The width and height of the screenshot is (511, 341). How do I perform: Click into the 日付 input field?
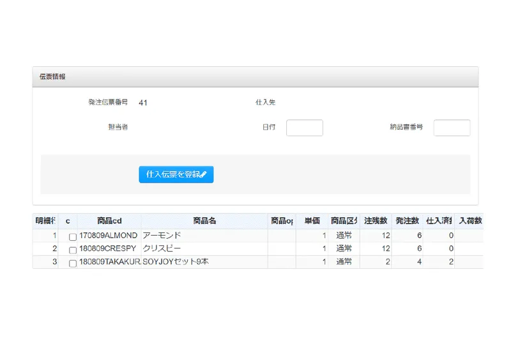point(305,128)
